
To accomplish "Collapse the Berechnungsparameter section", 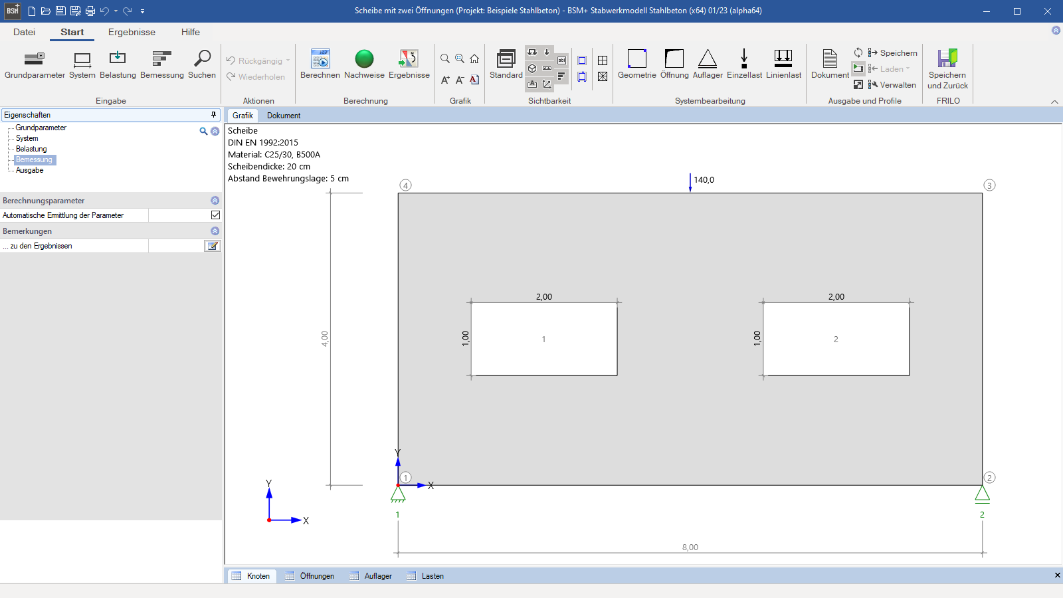I will [x=215, y=200].
